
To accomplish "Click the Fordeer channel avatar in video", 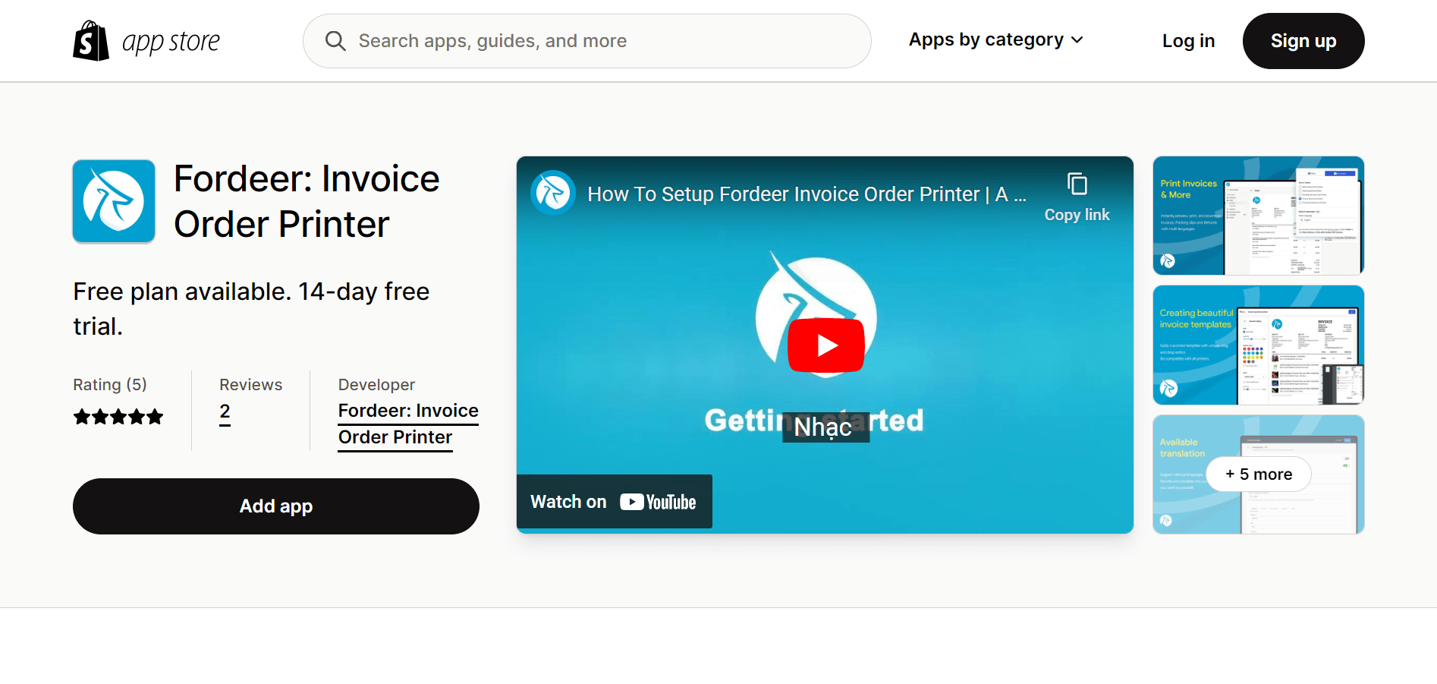I will point(552,193).
